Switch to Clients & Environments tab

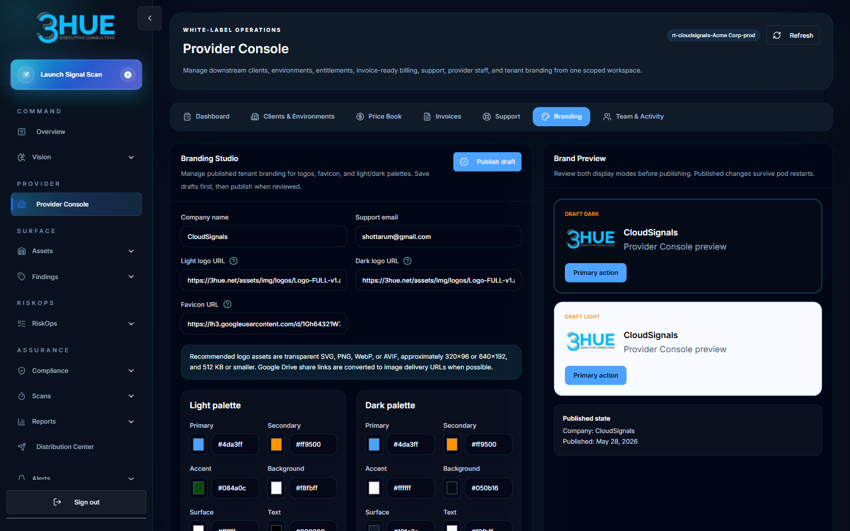pyautogui.click(x=293, y=117)
